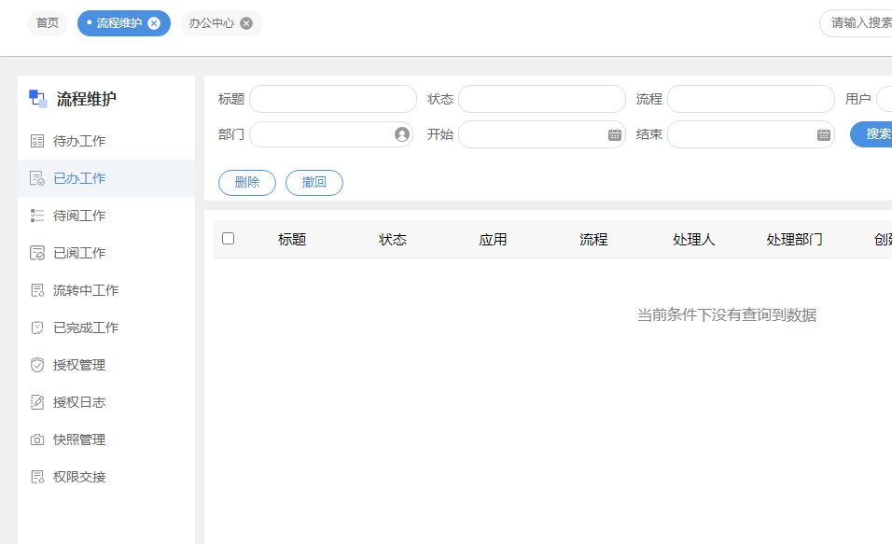
Task: Open calendar for 开始 date
Action: coord(614,135)
